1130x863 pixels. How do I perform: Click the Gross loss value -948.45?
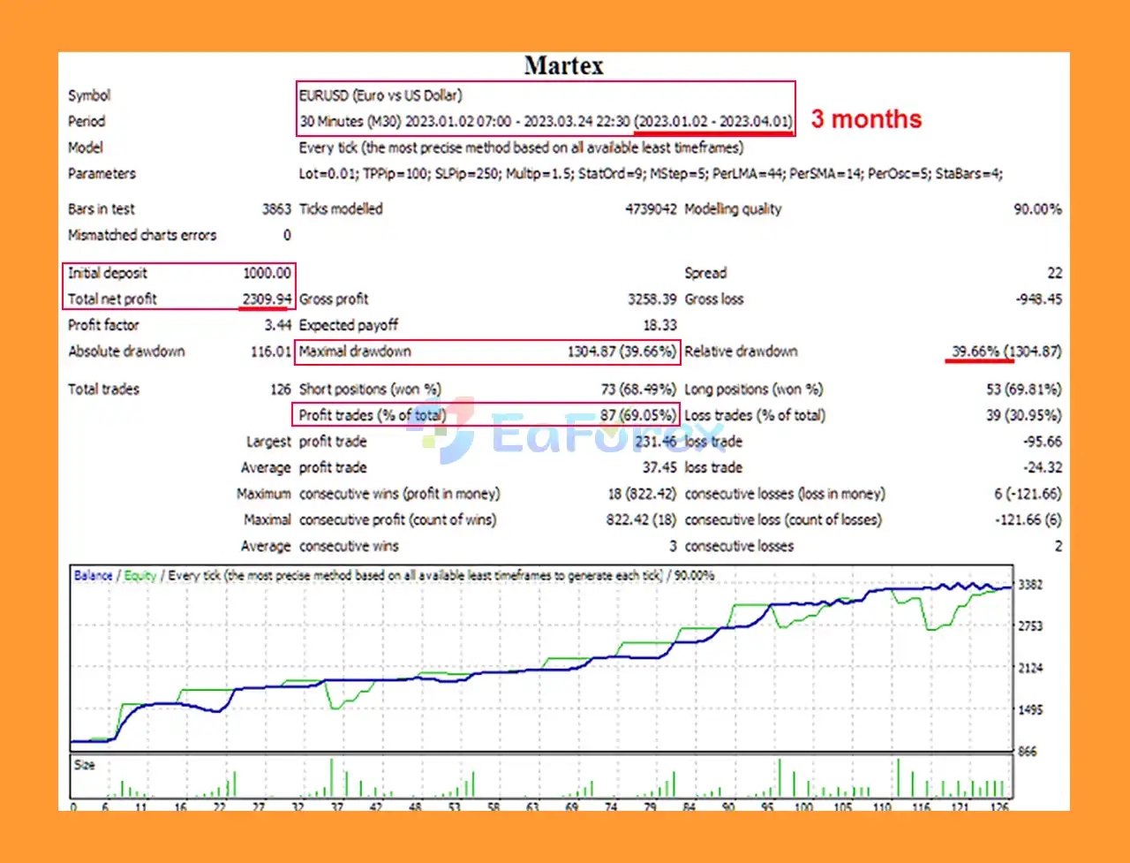tap(1038, 299)
